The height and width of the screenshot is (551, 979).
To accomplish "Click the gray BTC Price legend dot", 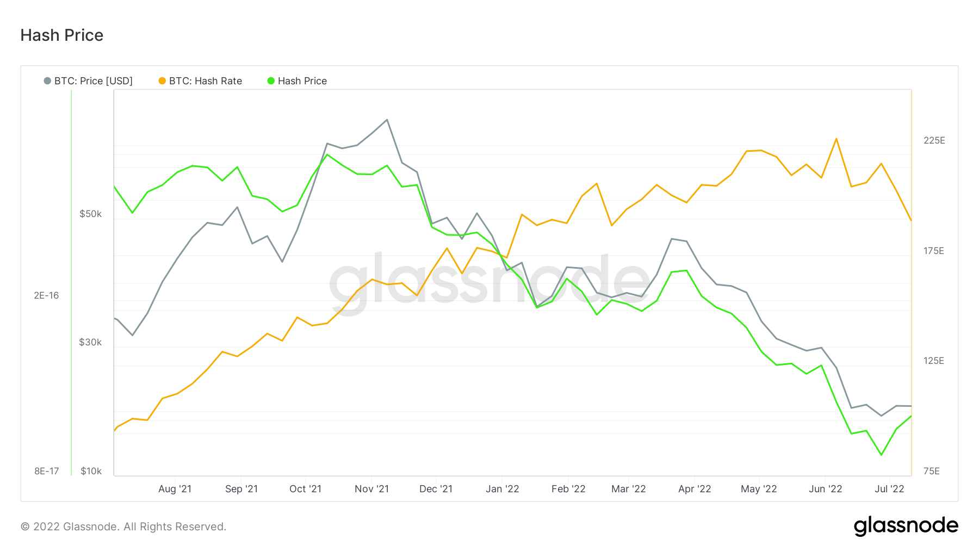I will 47,81.
